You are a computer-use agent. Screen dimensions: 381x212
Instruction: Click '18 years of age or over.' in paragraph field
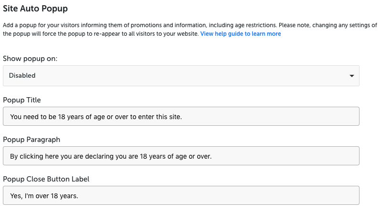coord(176,156)
